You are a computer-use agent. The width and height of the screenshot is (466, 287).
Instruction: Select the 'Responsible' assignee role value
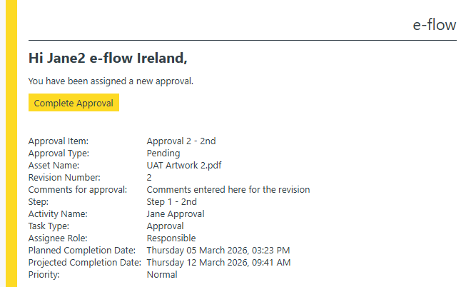(171, 238)
